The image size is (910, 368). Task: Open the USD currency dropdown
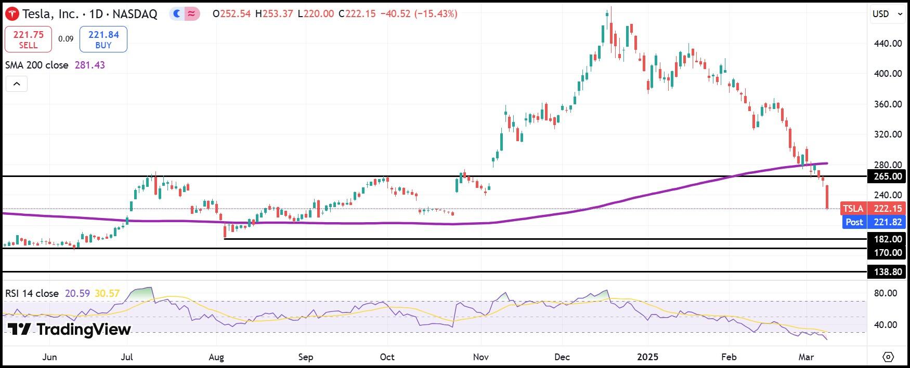[887, 14]
